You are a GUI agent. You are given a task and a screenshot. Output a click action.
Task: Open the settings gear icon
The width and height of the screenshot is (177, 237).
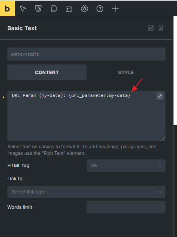[x=84, y=8]
